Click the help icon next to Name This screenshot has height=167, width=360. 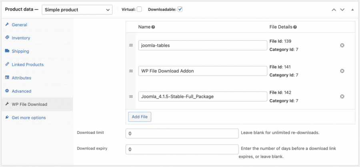(x=153, y=27)
